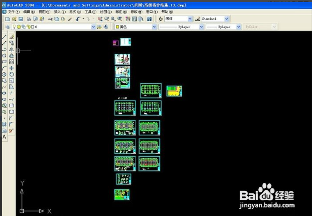
Task: Click the Open file icon
Action: click(x=14, y=19)
